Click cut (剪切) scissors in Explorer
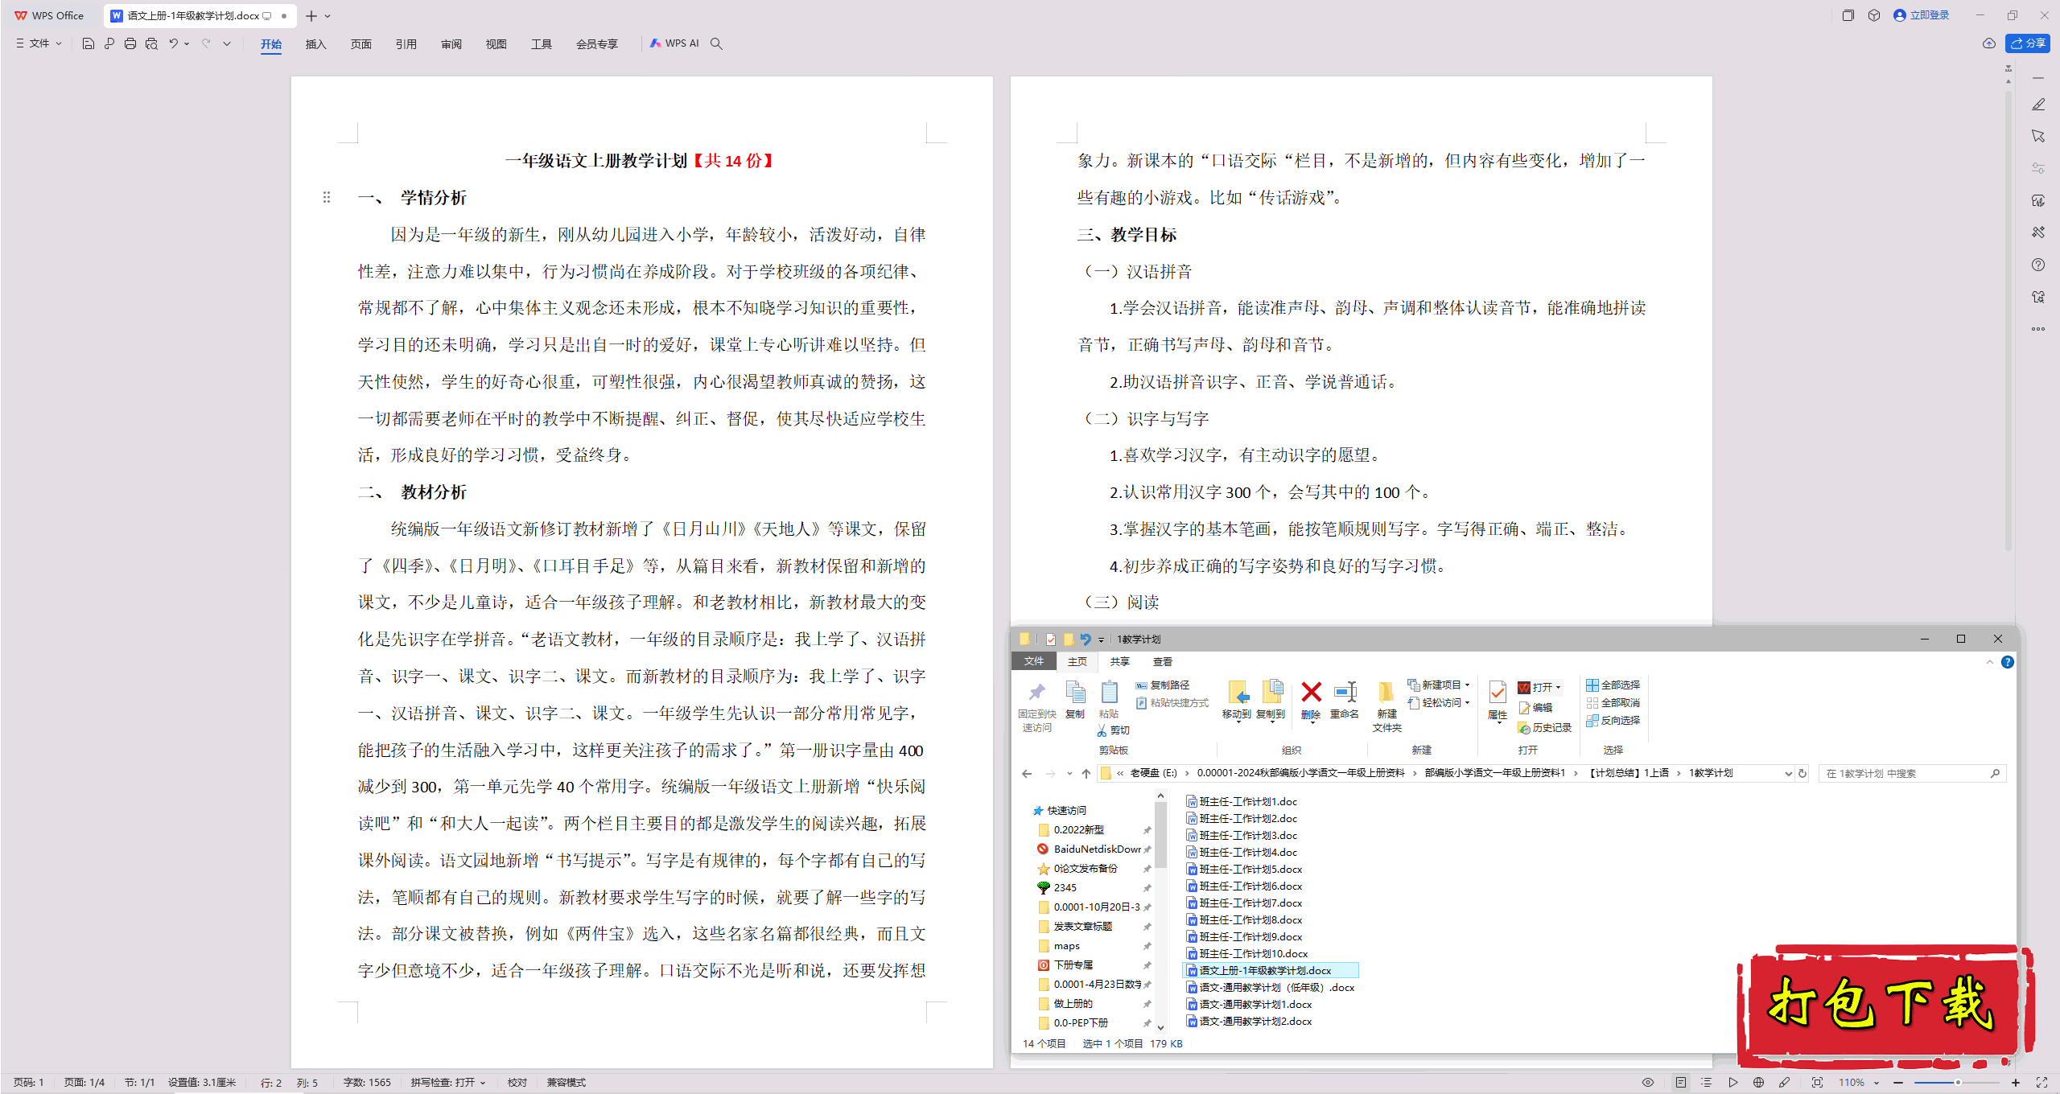 (x=1114, y=730)
